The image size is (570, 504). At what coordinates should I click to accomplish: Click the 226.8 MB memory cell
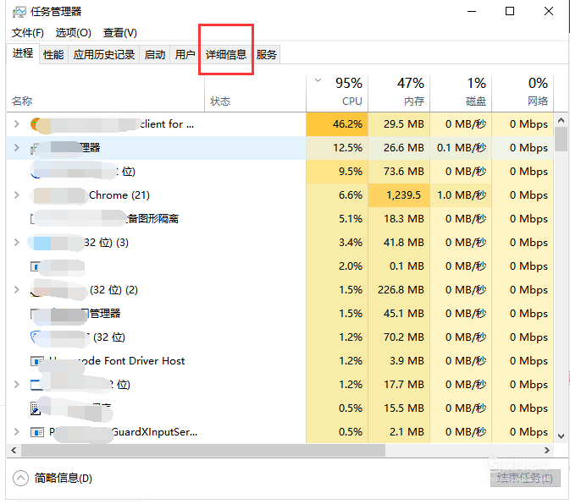(399, 290)
